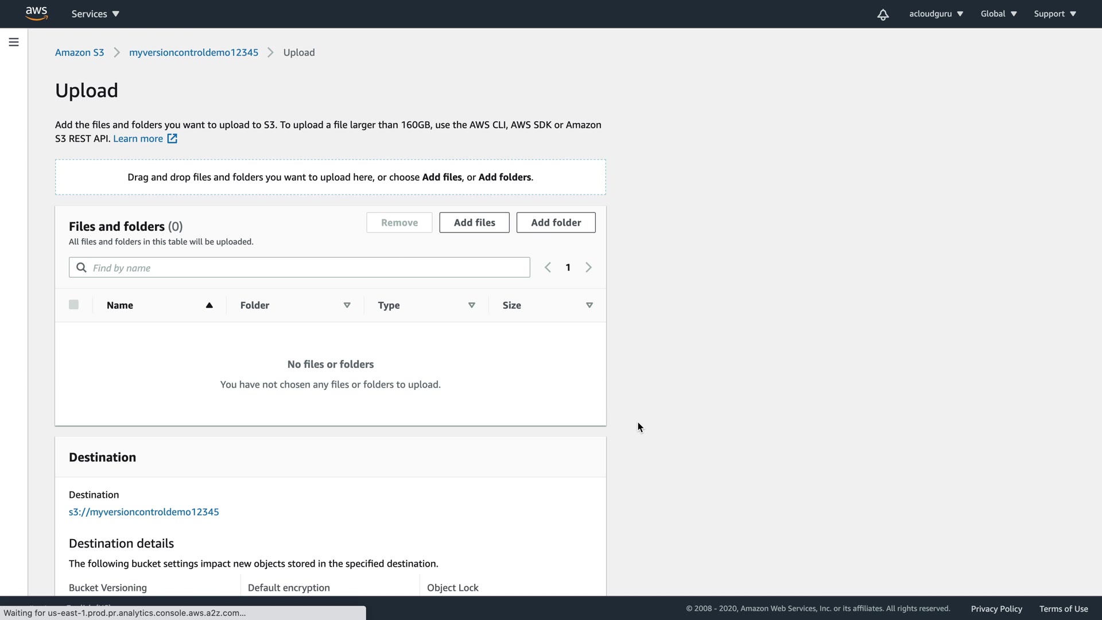Open the notifications bell
1102x620 pixels.
[x=883, y=14]
